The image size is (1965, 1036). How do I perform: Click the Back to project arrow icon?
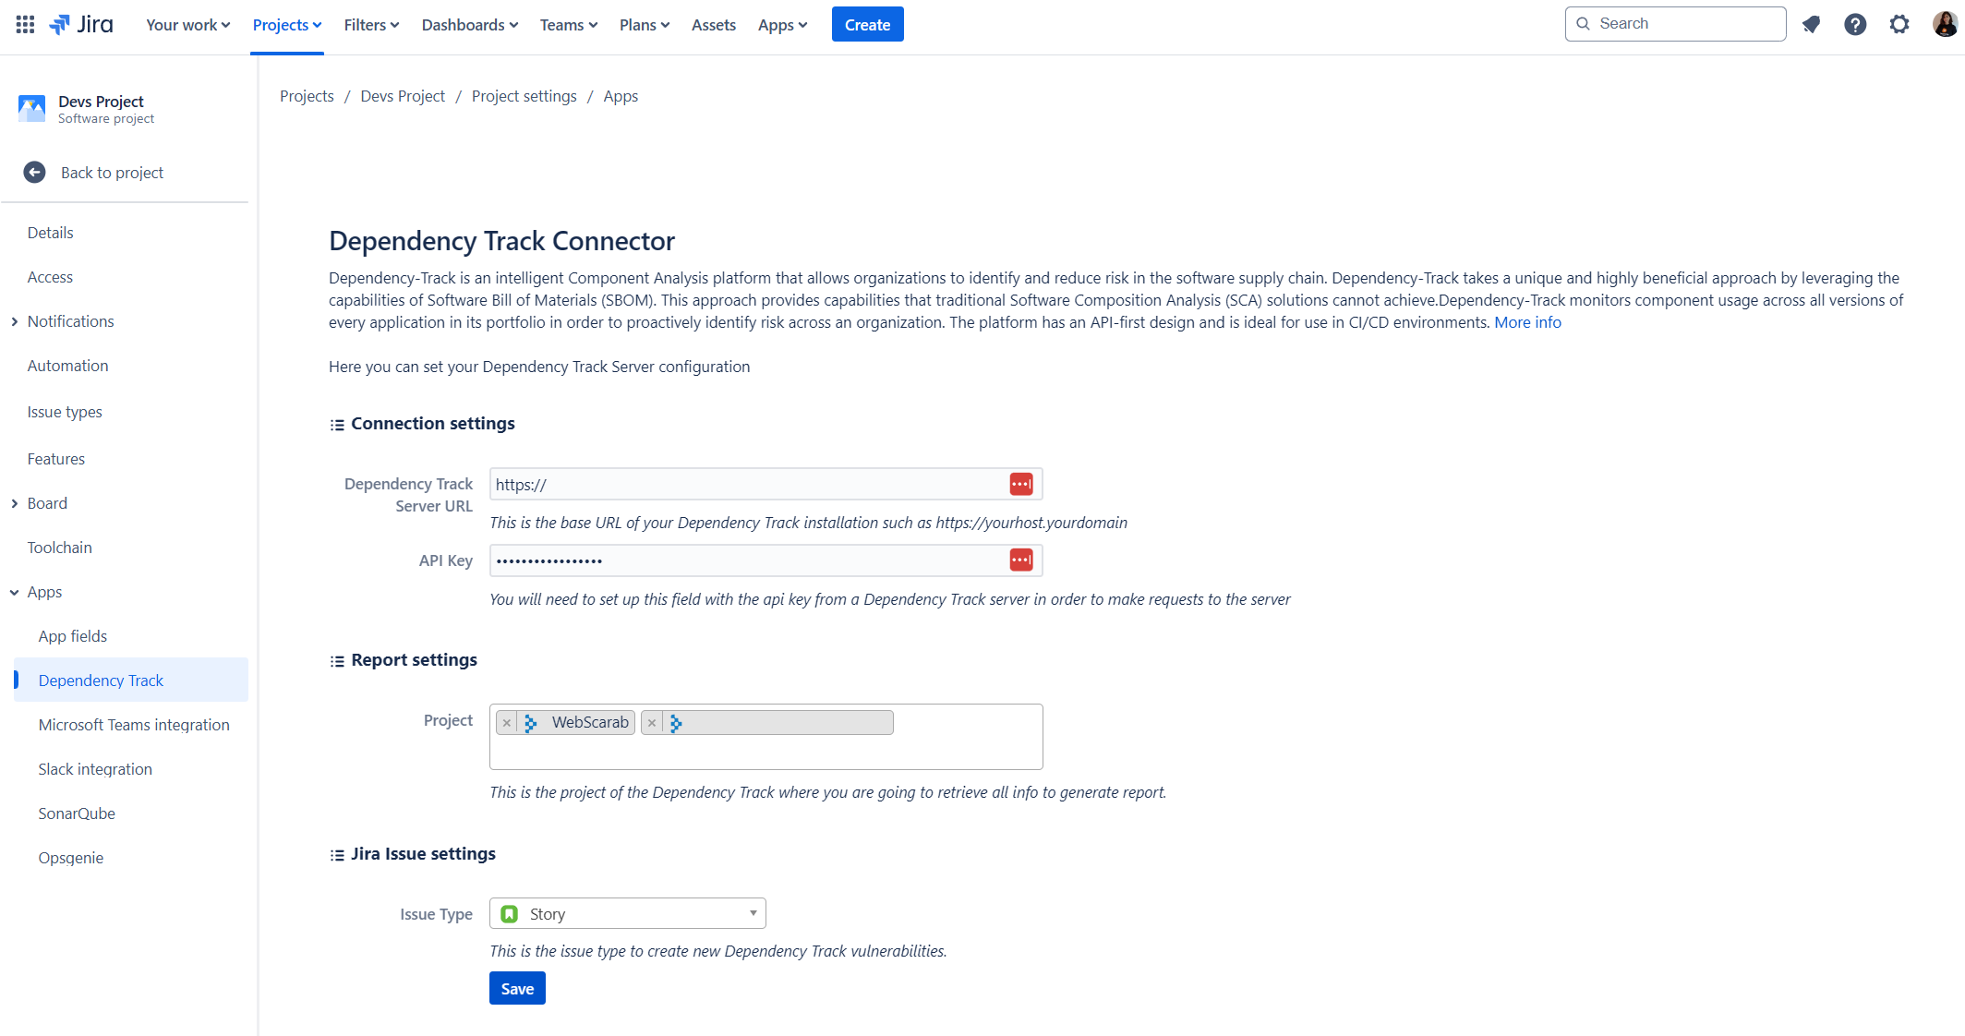click(34, 173)
